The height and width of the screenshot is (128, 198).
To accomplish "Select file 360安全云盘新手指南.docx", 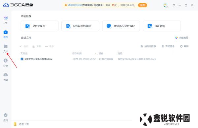I will pyautogui.click(x=38, y=59).
